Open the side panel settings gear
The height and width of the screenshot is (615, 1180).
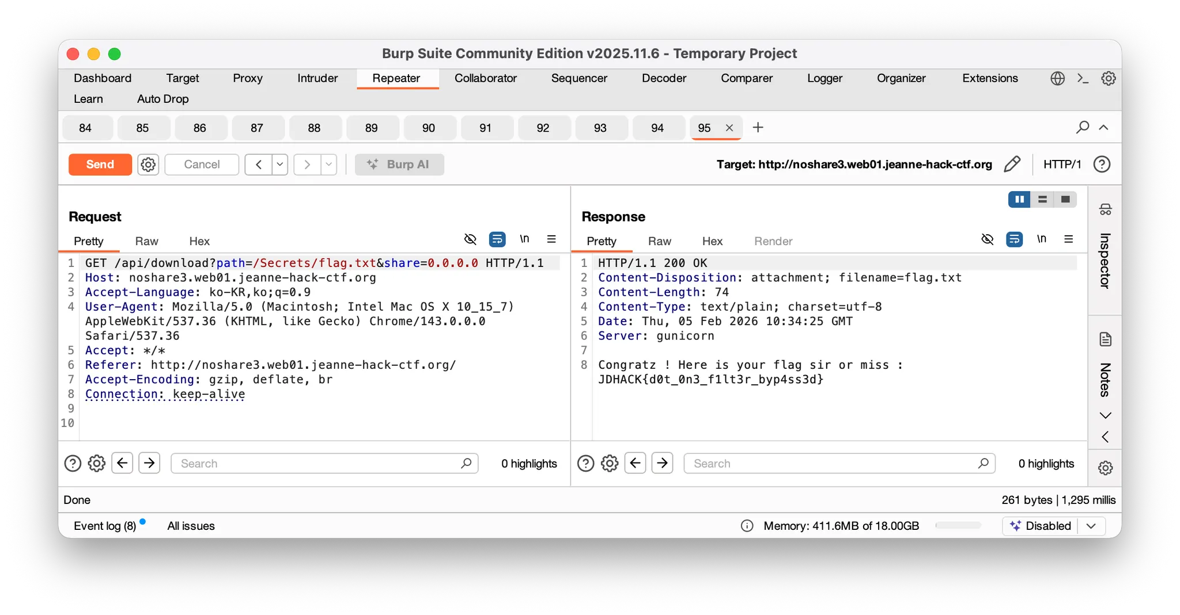[x=1105, y=468]
